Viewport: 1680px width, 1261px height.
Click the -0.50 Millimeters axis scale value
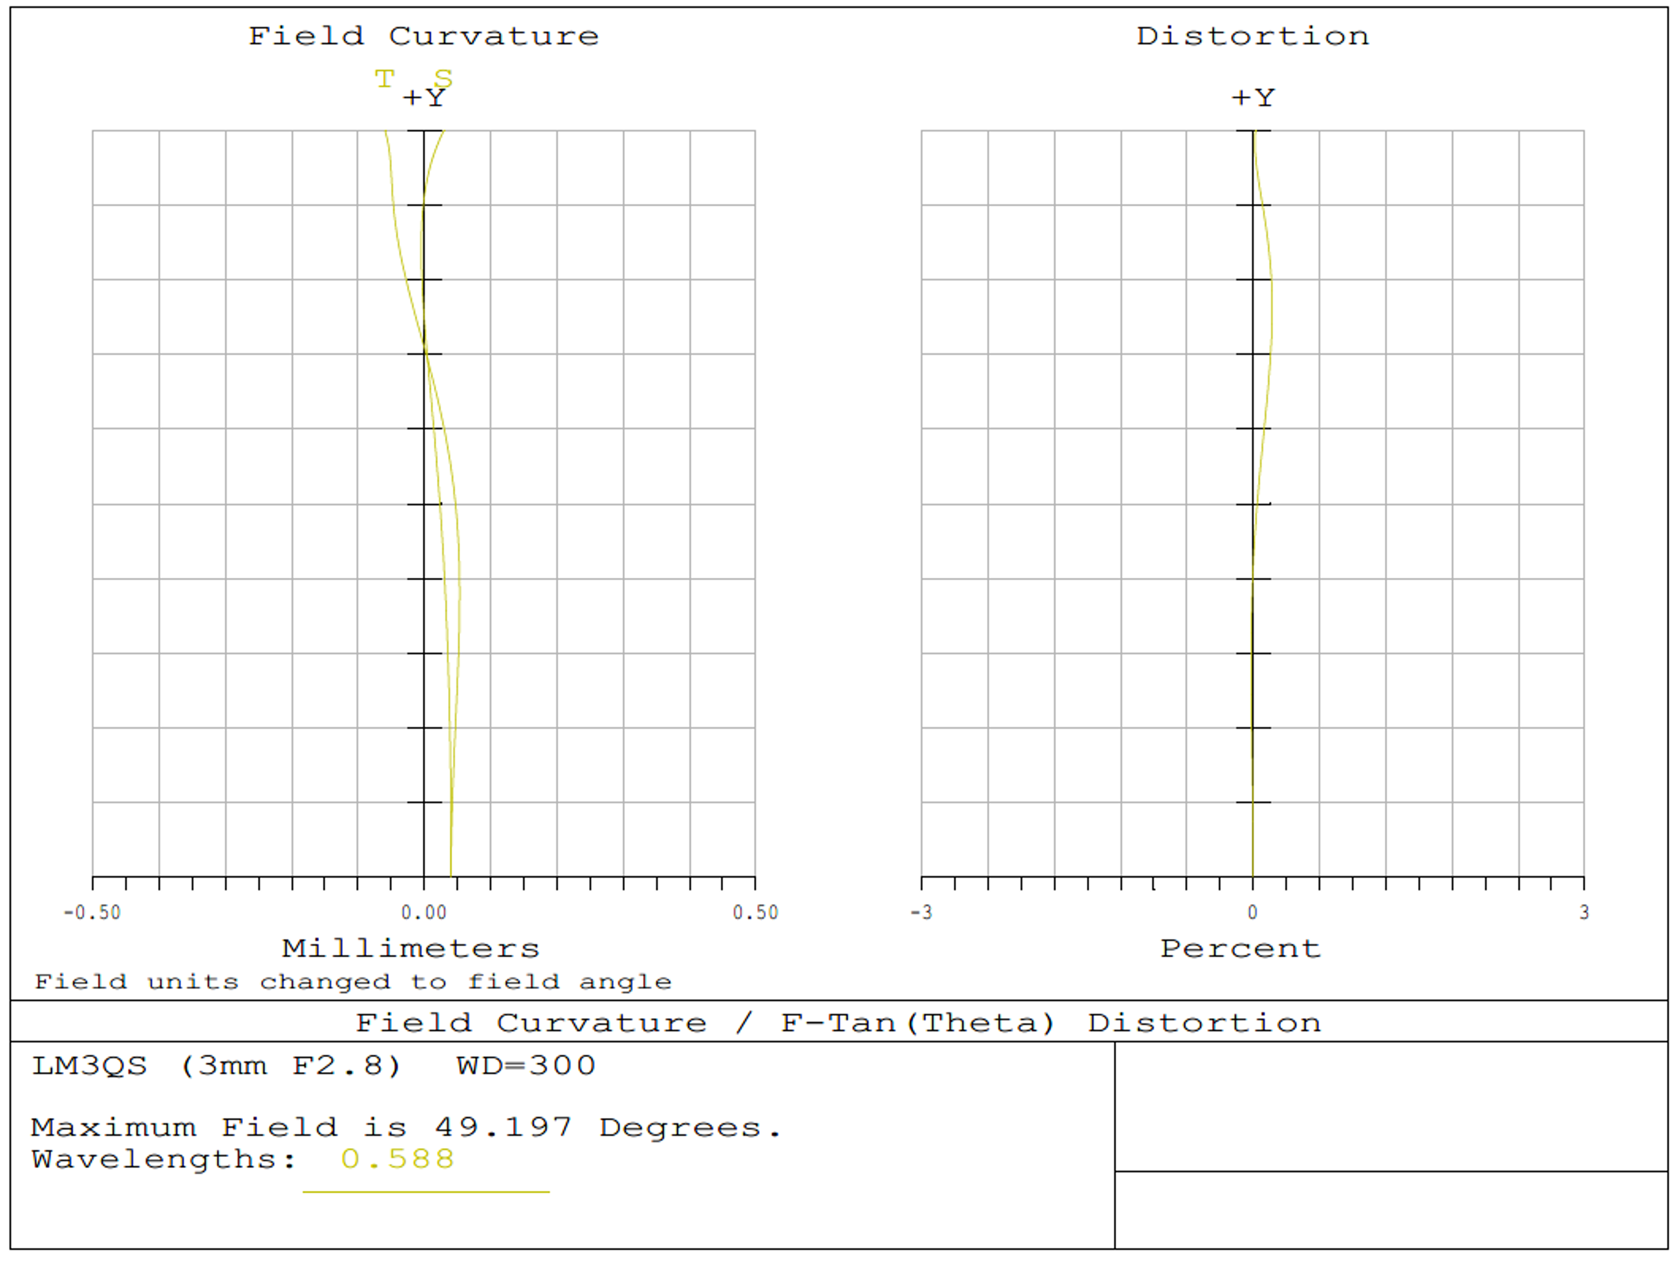[93, 913]
